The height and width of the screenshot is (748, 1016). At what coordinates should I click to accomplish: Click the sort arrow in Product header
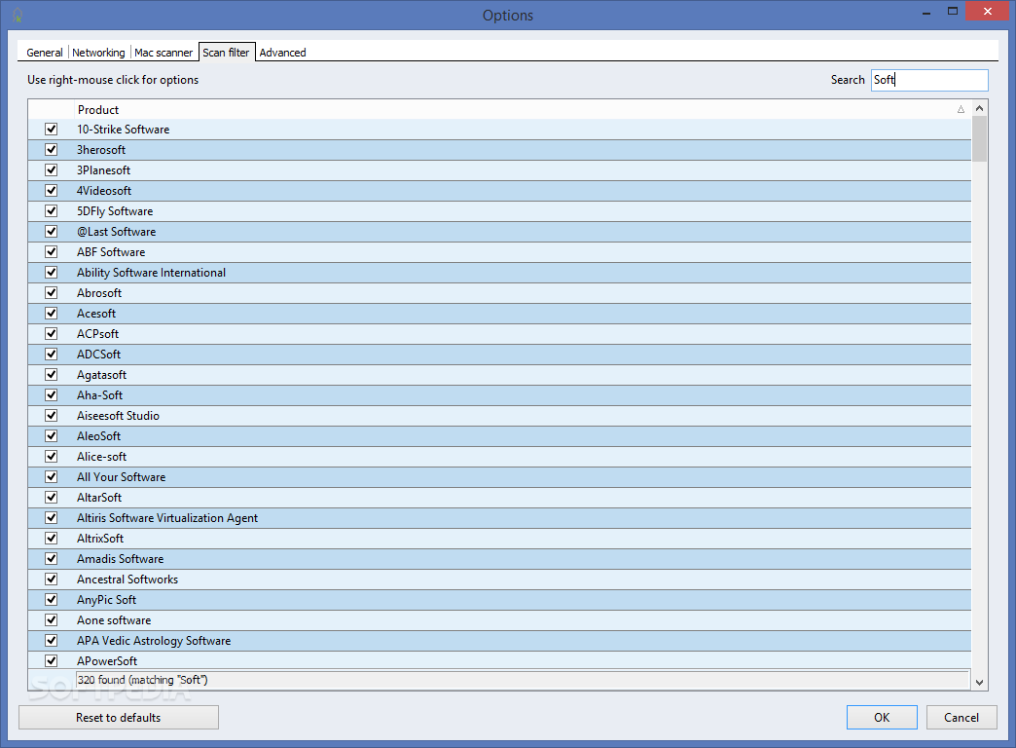click(961, 109)
